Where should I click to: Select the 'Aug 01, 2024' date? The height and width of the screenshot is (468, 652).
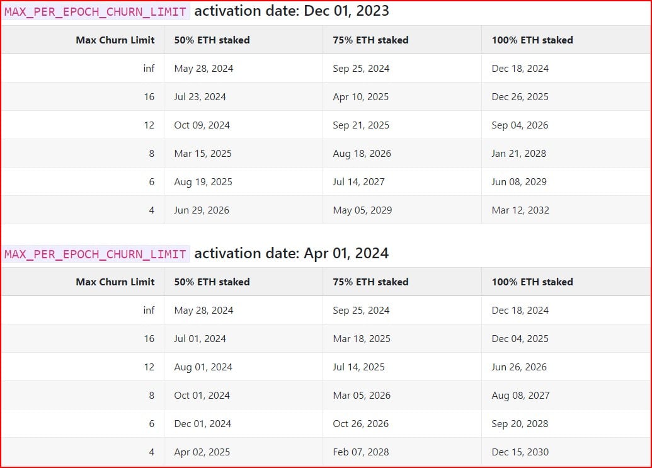pyautogui.click(x=203, y=367)
